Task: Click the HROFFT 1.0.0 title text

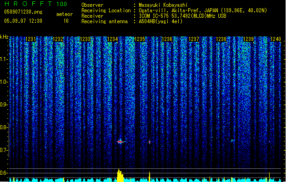Action: [x=35, y=4]
